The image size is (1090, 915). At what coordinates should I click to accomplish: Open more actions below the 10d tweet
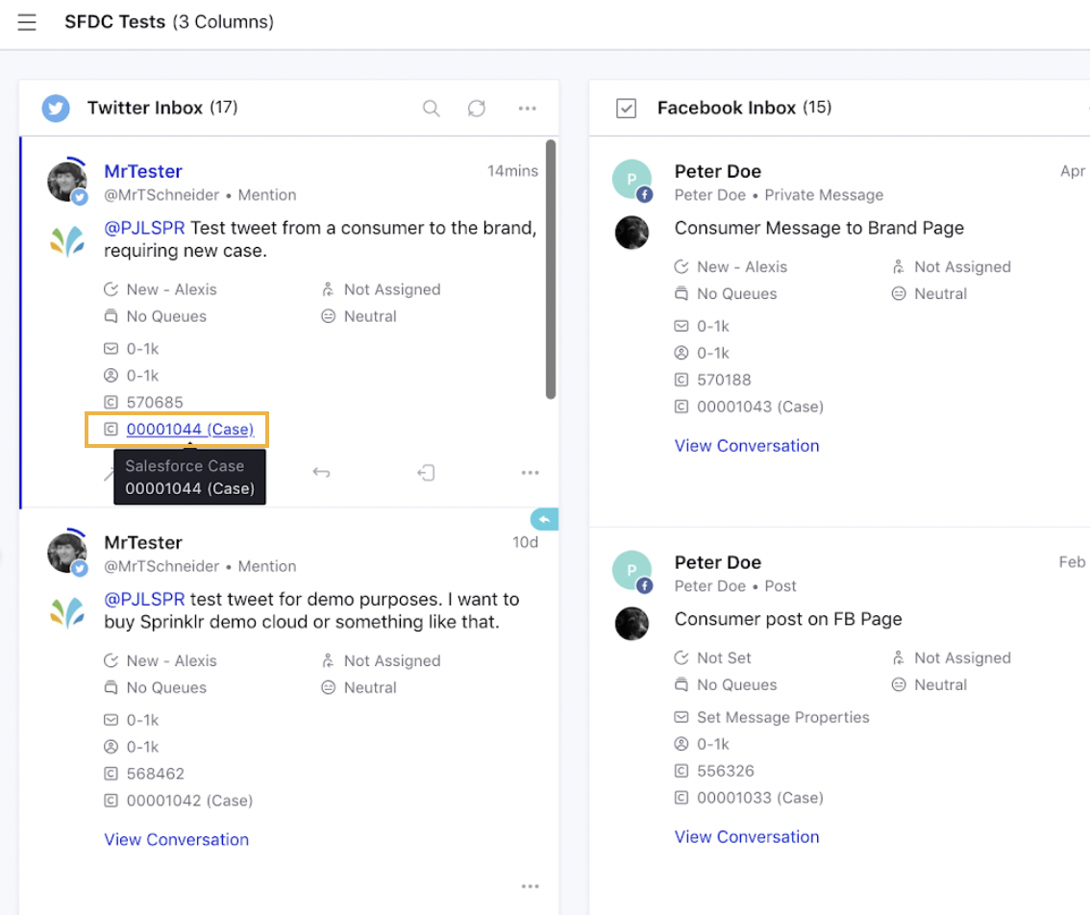[530, 886]
